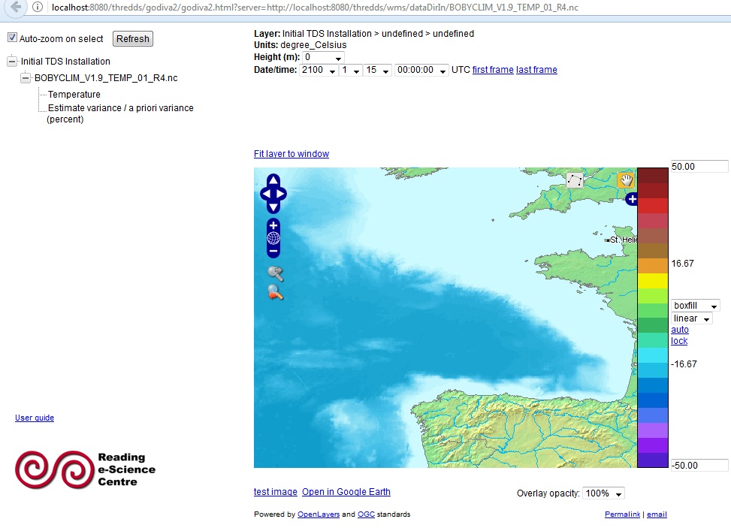Image resolution: width=731 pixels, height=531 pixels.
Task: Open the Height (m) dropdown
Action: point(324,58)
